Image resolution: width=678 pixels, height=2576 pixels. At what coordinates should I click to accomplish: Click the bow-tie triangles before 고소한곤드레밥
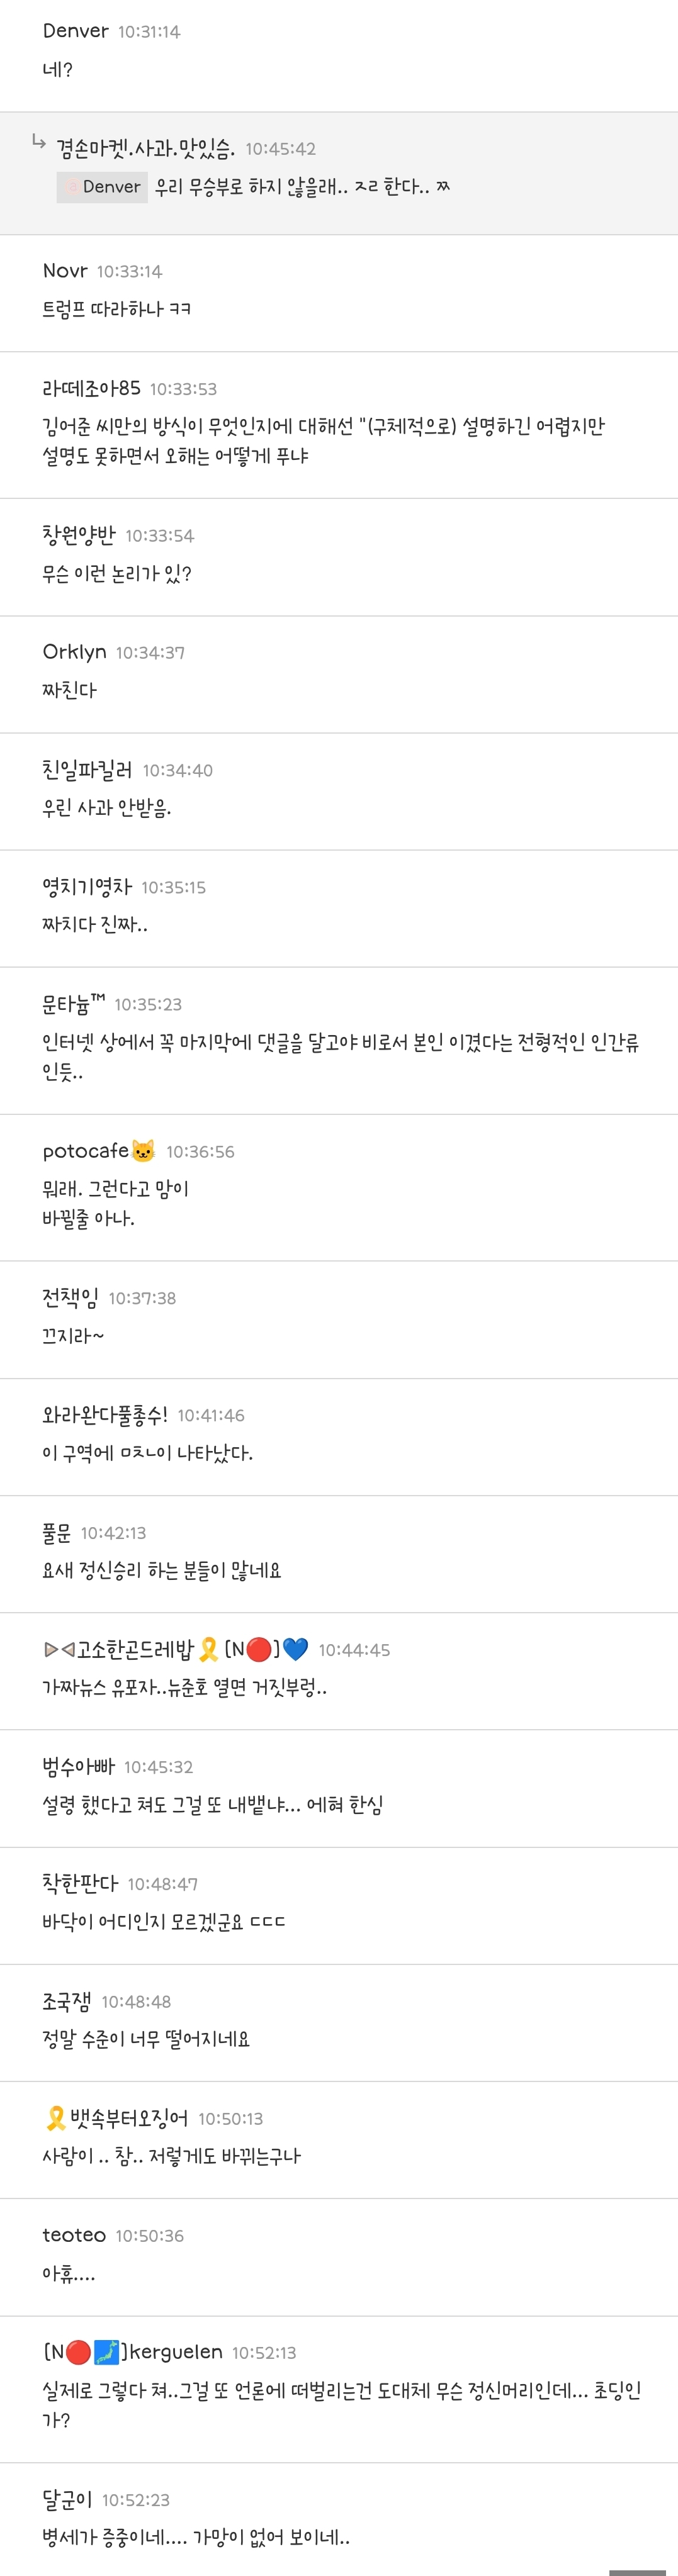point(59,1649)
